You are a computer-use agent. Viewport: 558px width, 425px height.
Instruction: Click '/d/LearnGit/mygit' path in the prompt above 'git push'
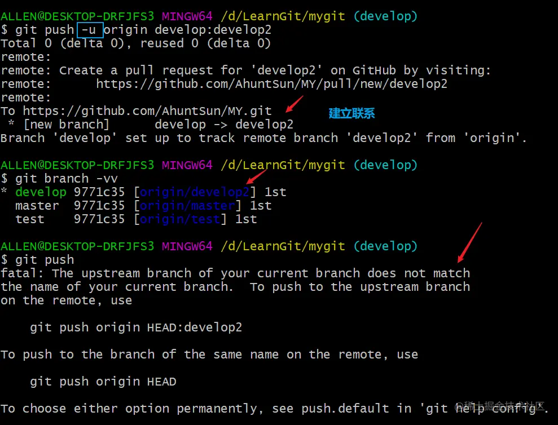tap(283, 246)
